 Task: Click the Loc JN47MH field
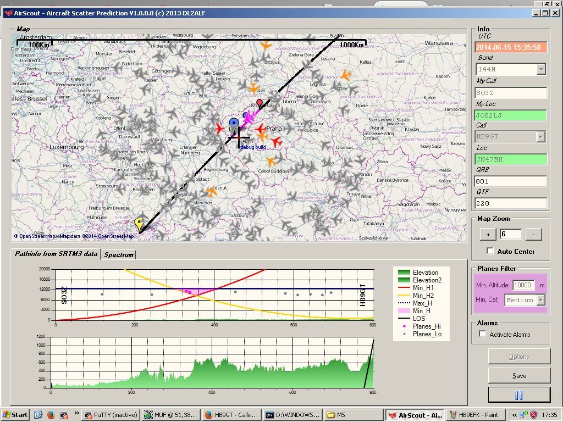511,159
